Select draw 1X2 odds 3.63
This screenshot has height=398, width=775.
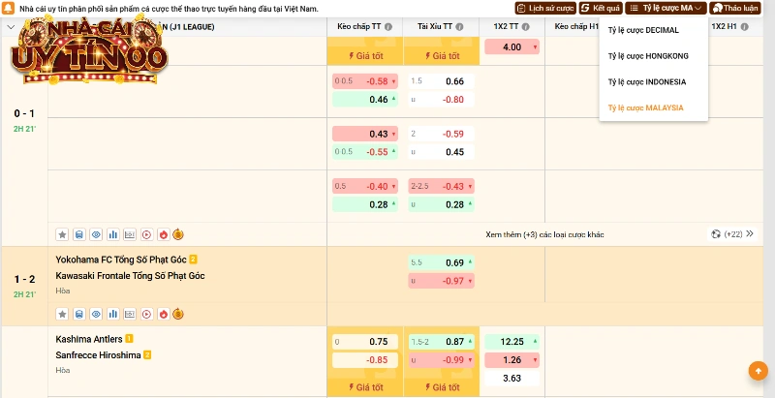(x=512, y=379)
